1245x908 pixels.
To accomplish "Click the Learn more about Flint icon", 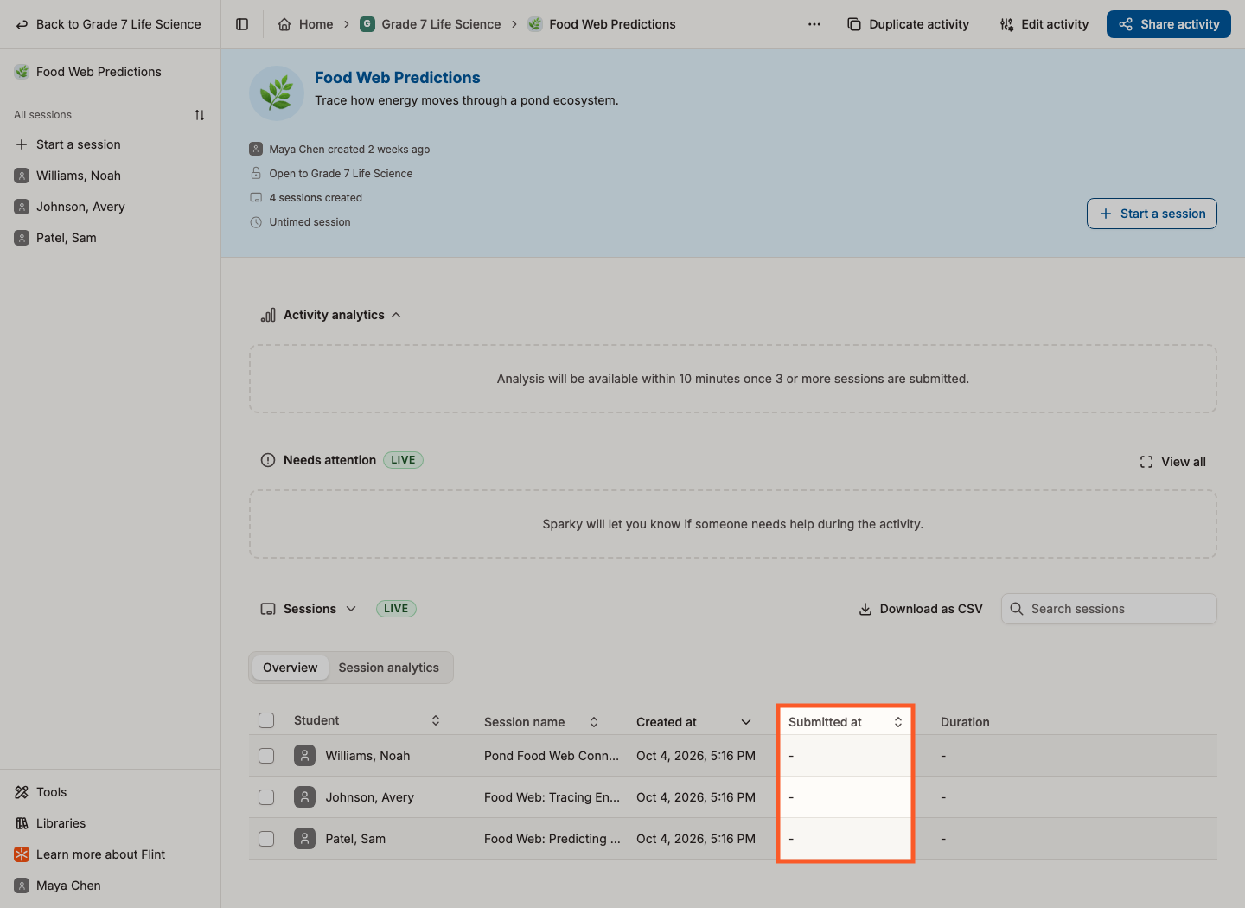I will [x=22, y=854].
